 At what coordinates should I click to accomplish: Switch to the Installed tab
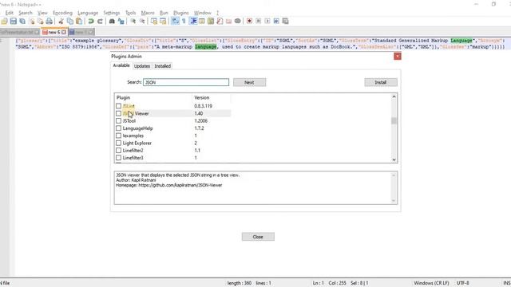click(162, 66)
